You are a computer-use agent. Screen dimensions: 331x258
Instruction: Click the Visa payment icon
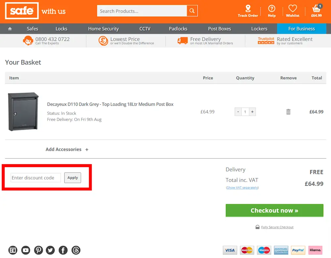point(230,250)
